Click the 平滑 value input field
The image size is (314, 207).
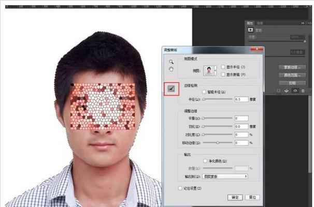tap(241, 119)
